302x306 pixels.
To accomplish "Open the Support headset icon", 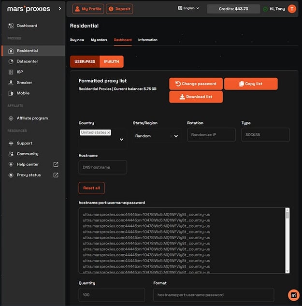I will tap(11, 143).
